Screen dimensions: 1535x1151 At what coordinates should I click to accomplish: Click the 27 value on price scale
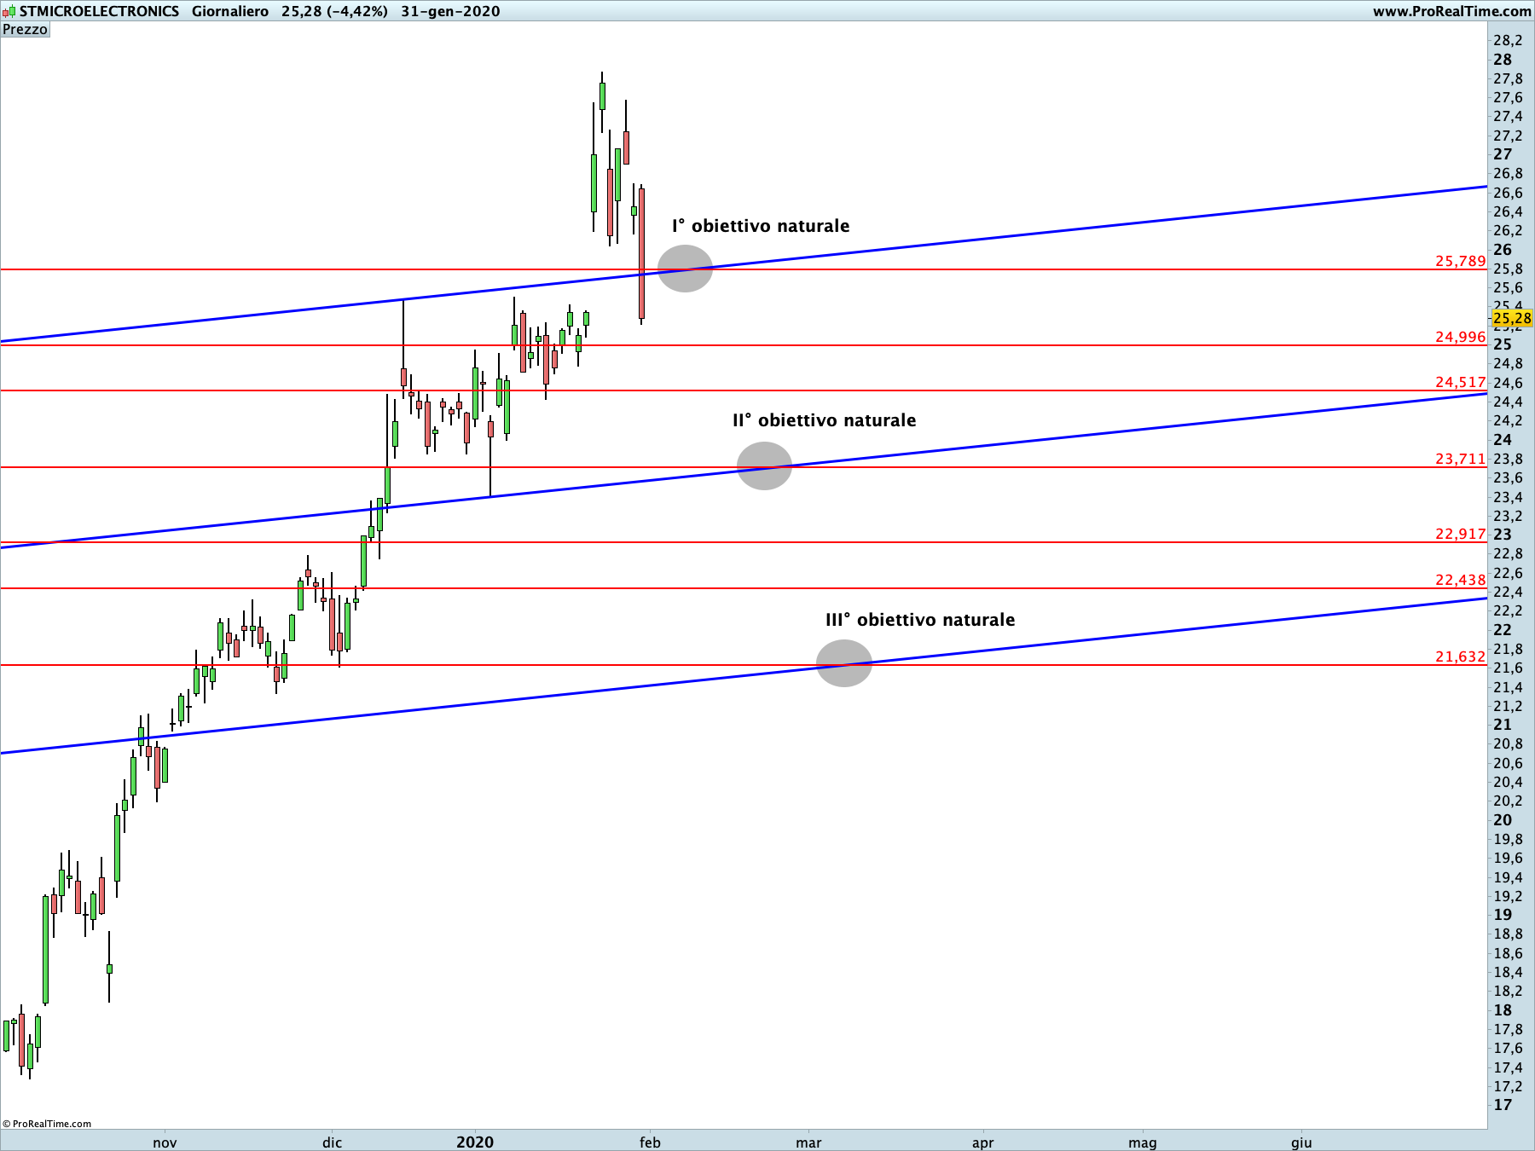point(1503,154)
